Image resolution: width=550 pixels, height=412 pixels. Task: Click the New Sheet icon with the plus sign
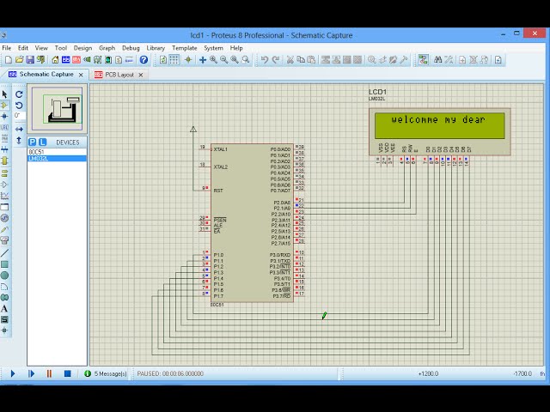pos(462,60)
